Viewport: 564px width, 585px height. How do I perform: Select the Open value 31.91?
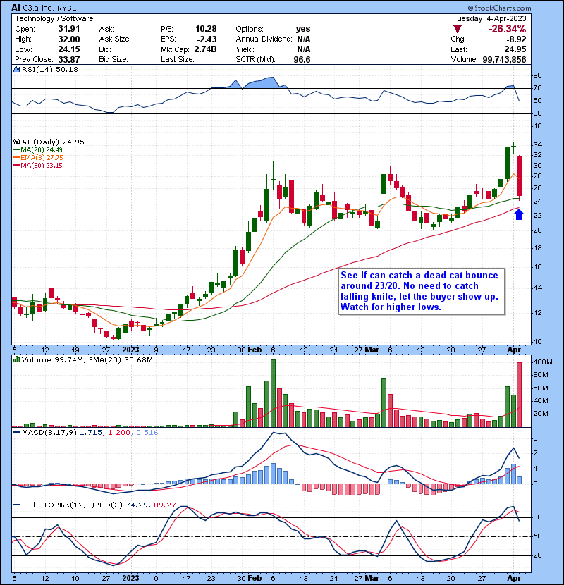(69, 29)
